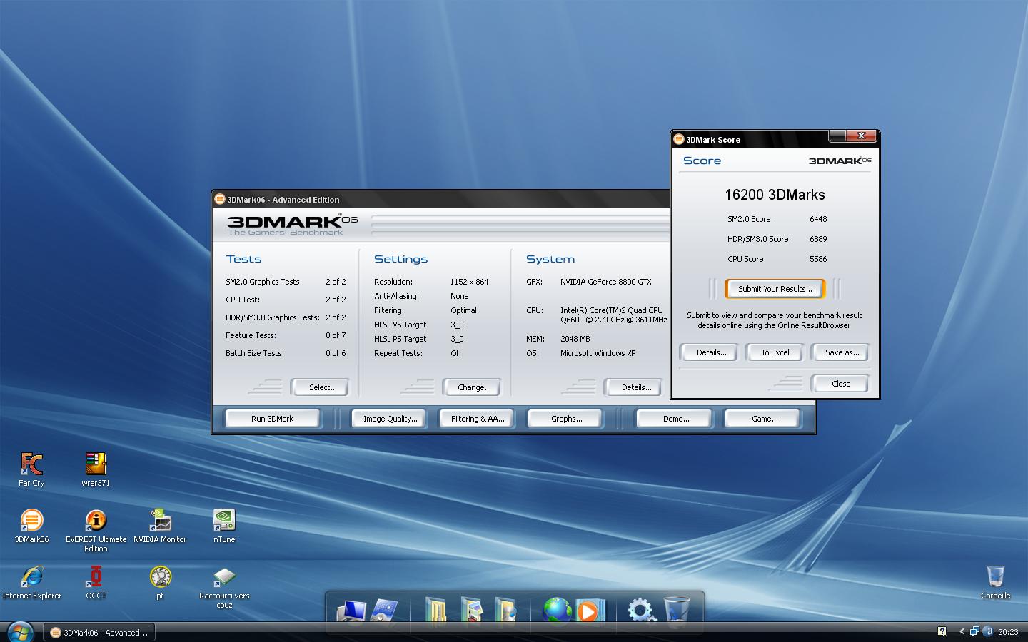Click the globe browser icon in dock
Image resolution: width=1028 pixels, height=642 pixels.
point(557,610)
